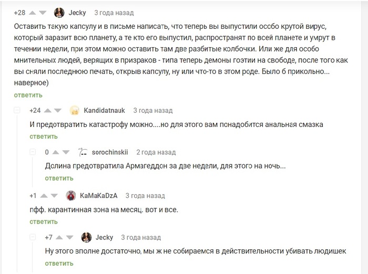368x274 pixels.
Task: Click sorochinskii's avatar image
Action: [83, 152]
